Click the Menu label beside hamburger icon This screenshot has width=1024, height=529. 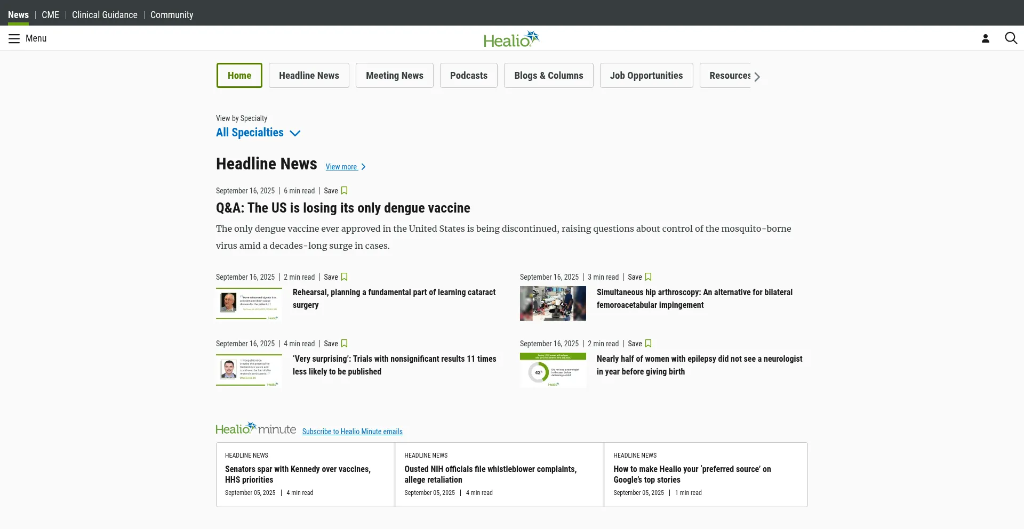36,38
